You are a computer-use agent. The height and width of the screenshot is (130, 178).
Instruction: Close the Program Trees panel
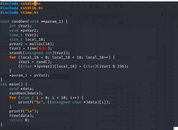pyautogui.click(x=71, y=15)
